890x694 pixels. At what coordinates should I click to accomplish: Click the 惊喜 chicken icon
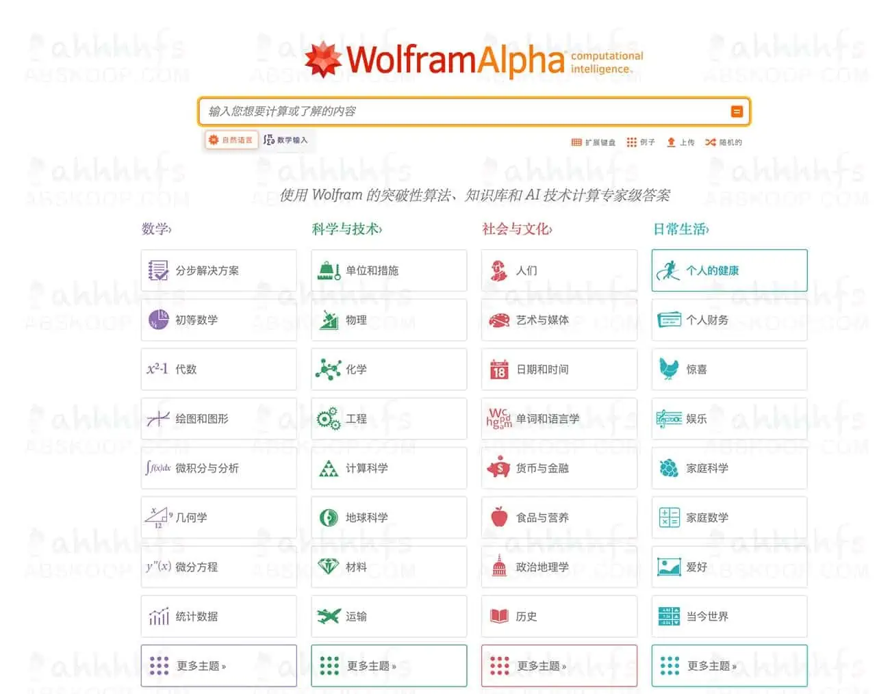pos(670,369)
